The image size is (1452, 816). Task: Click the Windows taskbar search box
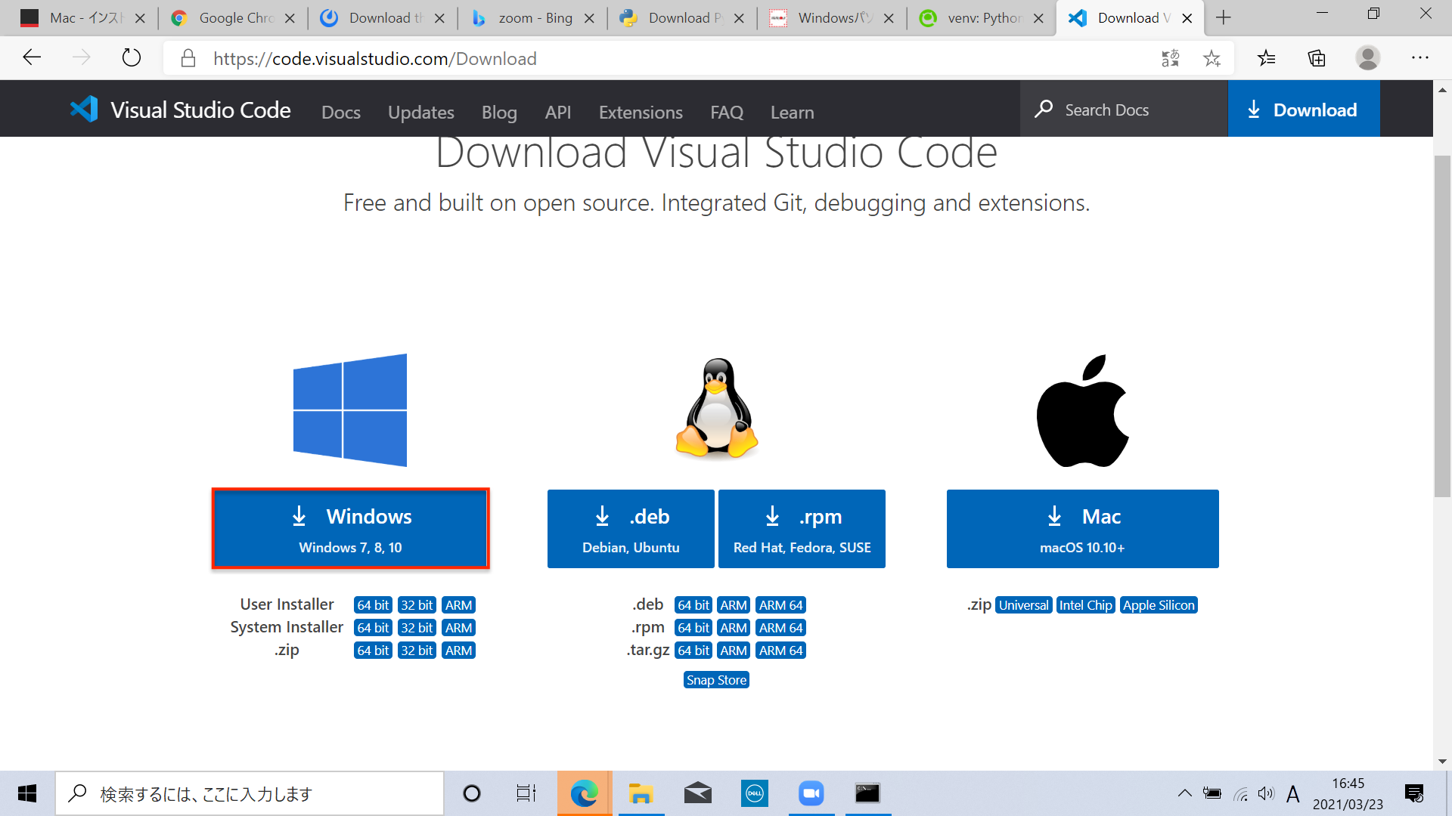(250, 793)
